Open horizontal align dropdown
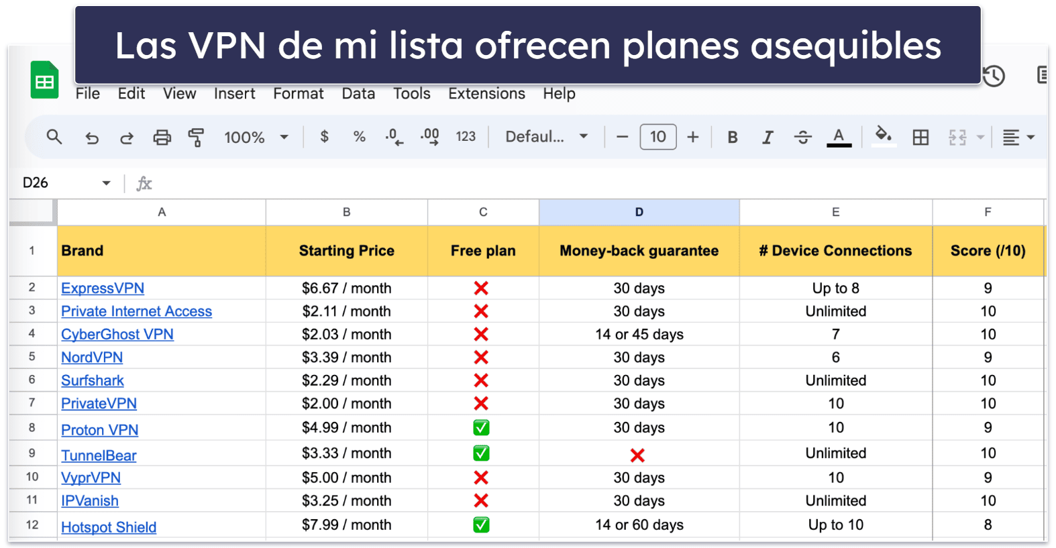 tap(1018, 138)
